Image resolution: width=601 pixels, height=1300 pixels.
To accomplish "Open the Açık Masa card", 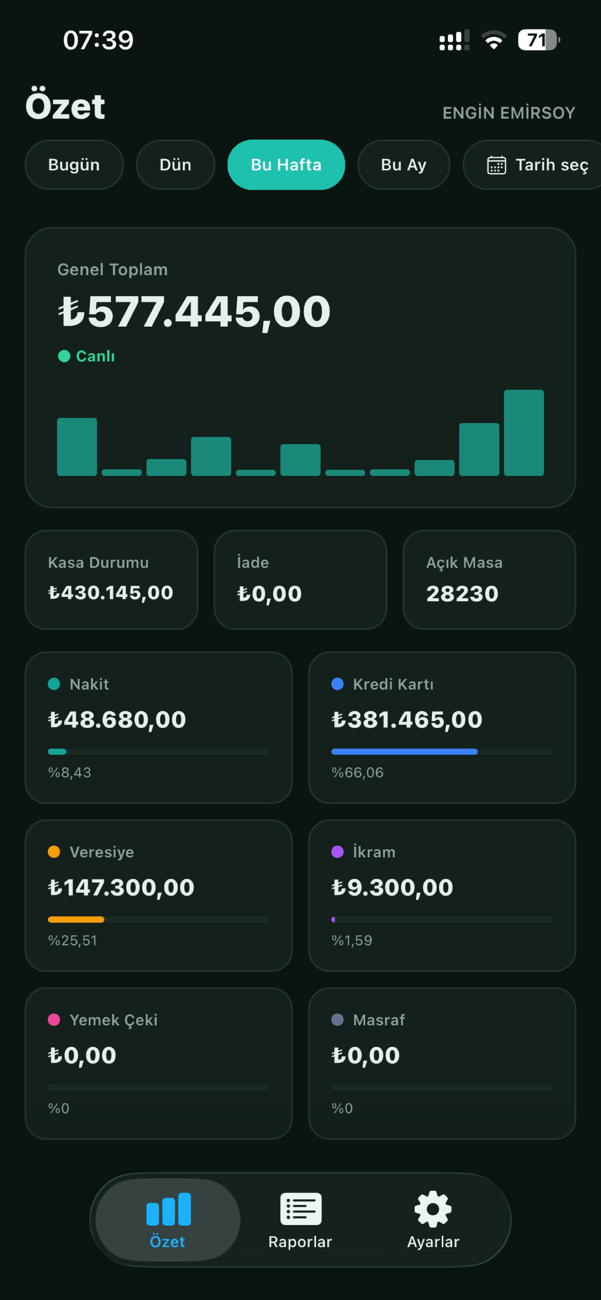I will click(490, 579).
